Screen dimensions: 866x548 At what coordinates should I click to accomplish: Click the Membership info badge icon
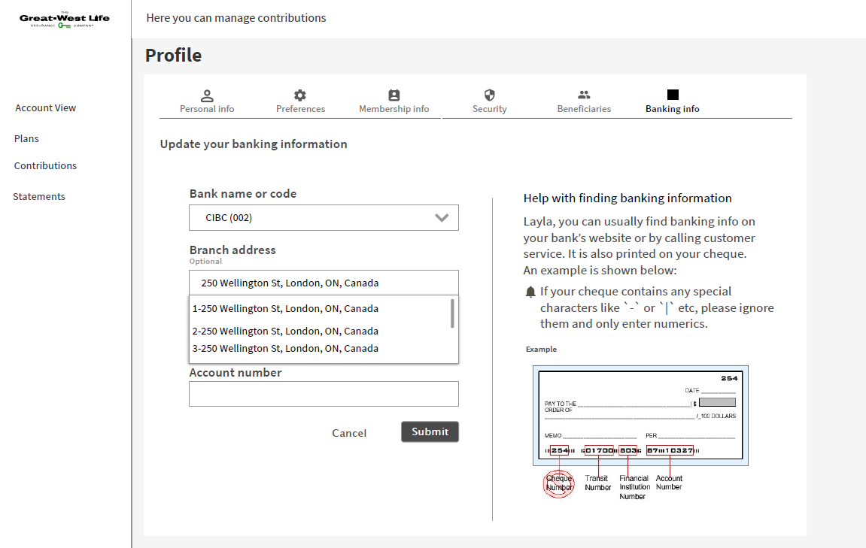[393, 95]
